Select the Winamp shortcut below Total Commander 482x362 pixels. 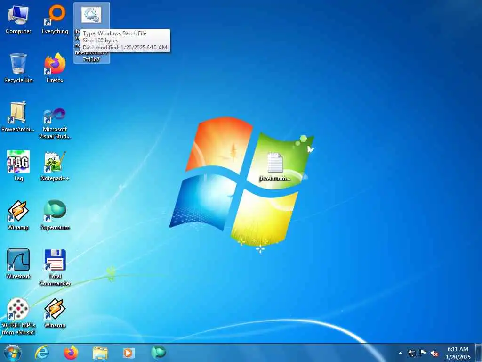[55, 313]
